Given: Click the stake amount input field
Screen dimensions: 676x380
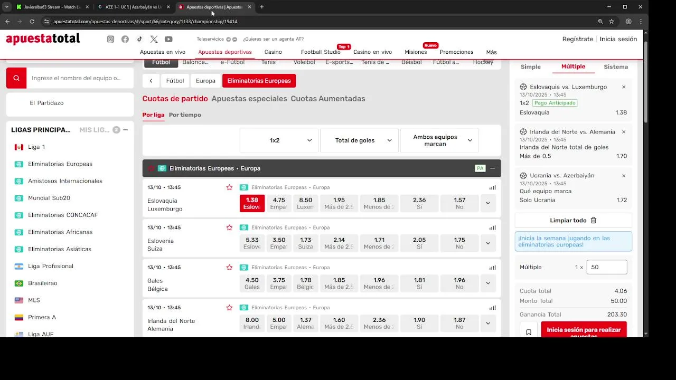Looking at the screenshot, I should pos(607,267).
